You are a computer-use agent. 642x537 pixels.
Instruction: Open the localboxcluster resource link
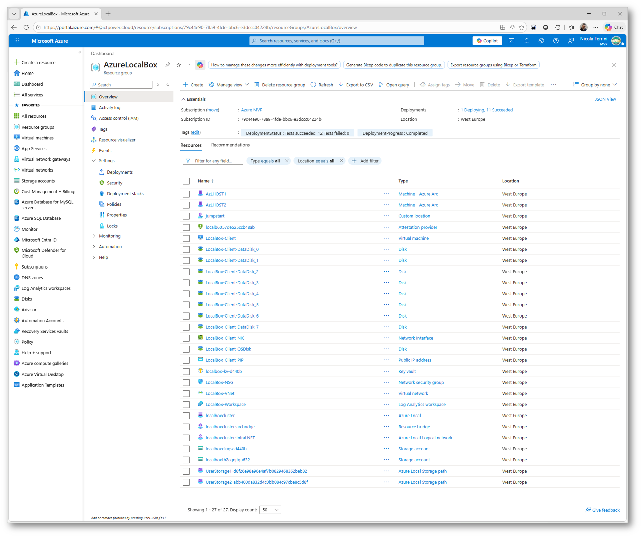[x=220, y=416]
